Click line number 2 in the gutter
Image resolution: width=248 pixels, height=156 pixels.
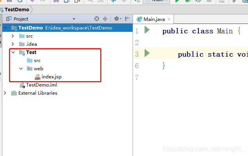137,43
